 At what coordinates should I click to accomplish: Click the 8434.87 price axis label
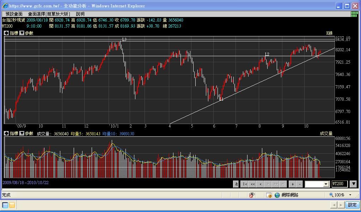343,40
